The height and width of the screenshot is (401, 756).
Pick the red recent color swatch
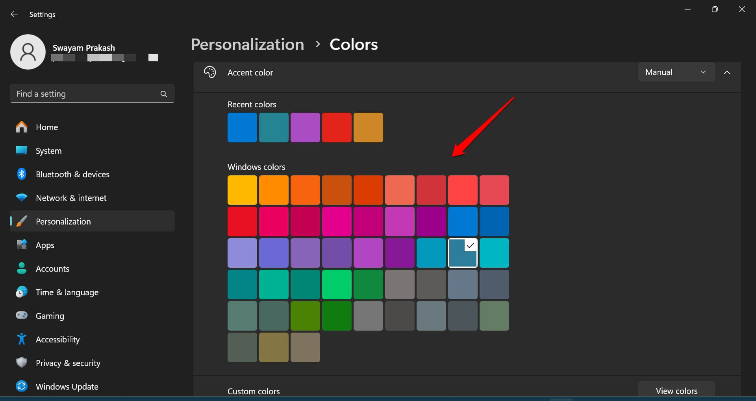337,127
